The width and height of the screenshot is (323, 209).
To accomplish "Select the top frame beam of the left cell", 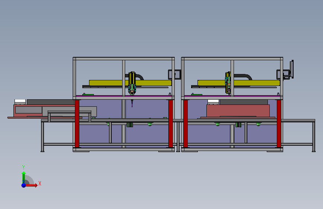I will 124,59.
